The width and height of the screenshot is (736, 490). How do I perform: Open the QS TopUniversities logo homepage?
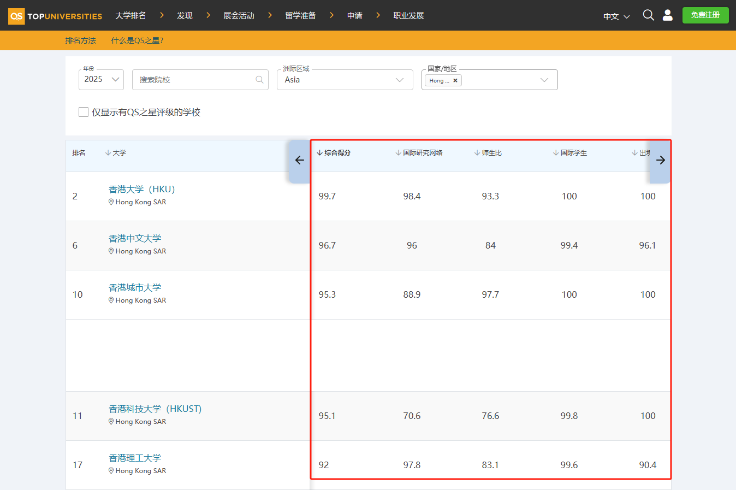click(x=55, y=16)
